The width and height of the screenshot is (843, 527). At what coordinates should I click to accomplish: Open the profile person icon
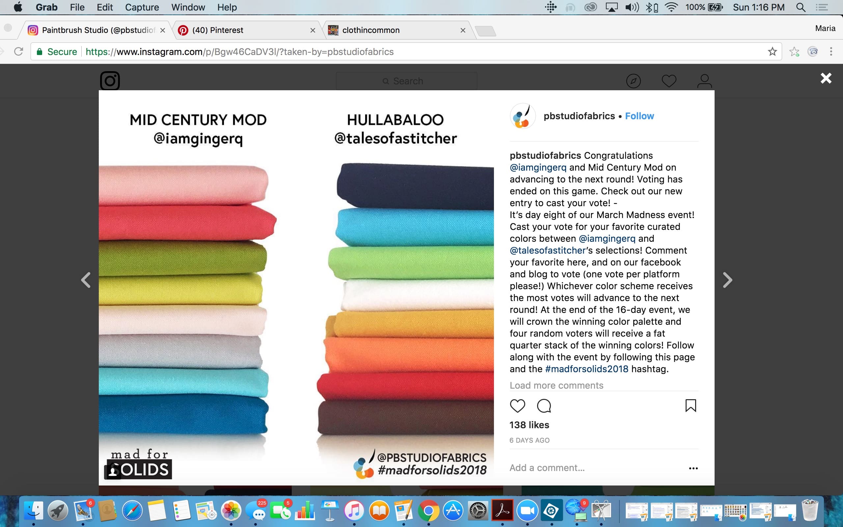click(x=704, y=81)
